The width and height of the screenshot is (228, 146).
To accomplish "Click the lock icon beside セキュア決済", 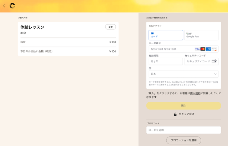I will [x=175, y=114].
